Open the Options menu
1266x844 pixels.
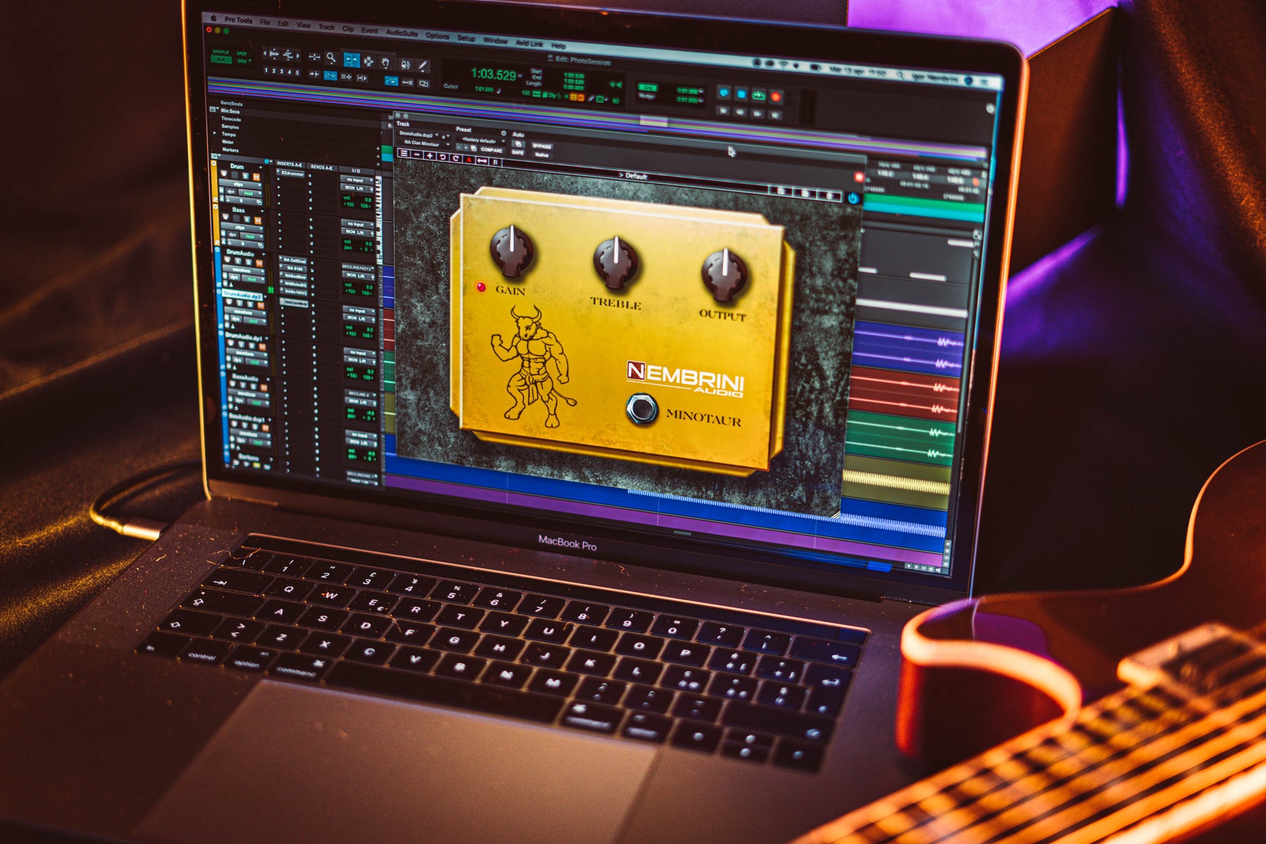[x=437, y=35]
